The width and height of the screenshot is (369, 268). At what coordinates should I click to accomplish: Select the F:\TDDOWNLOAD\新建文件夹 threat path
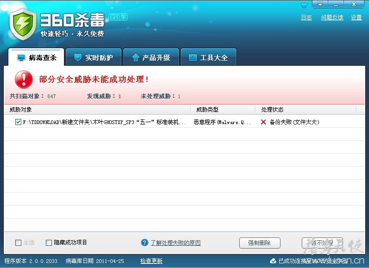pos(104,122)
